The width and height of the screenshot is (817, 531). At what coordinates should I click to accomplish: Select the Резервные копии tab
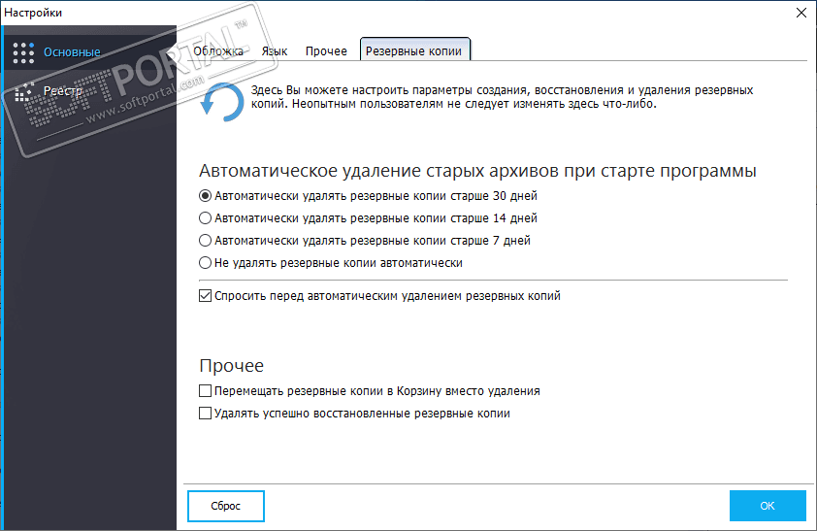pyautogui.click(x=414, y=51)
